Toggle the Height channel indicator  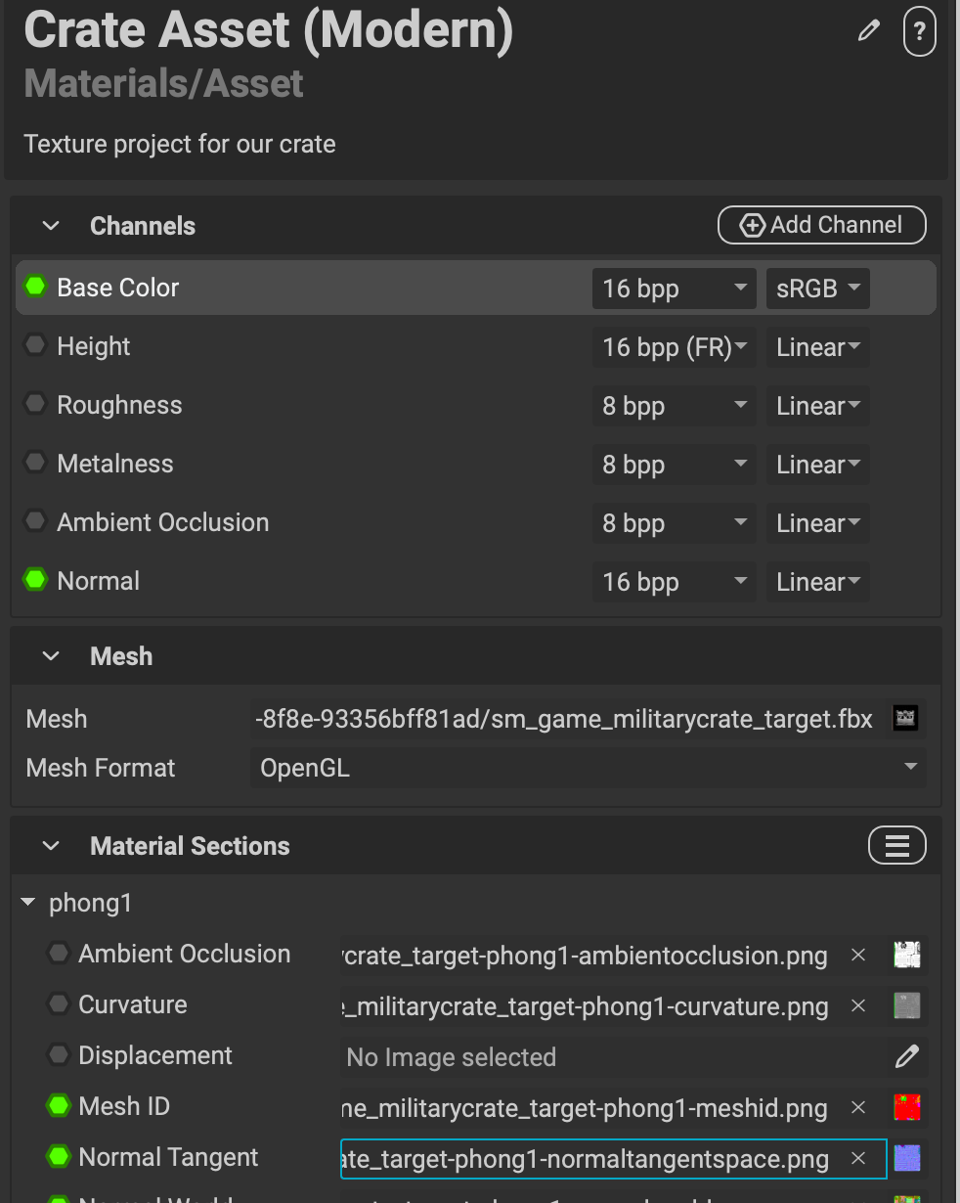point(35,345)
